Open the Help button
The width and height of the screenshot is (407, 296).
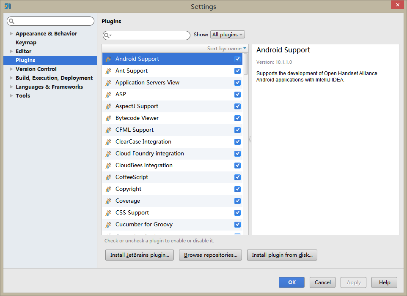(385, 282)
